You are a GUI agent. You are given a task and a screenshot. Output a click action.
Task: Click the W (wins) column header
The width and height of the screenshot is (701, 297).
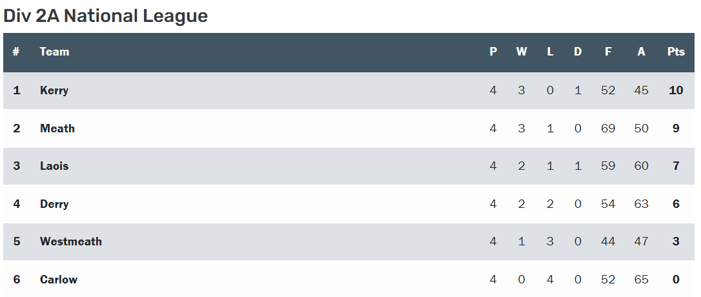[522, 52]
